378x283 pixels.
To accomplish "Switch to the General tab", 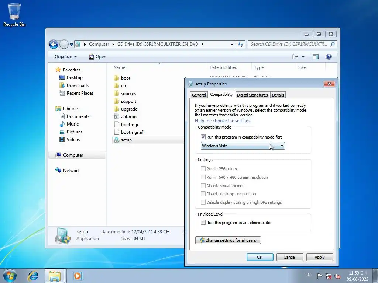I will [x=199, y=95].
